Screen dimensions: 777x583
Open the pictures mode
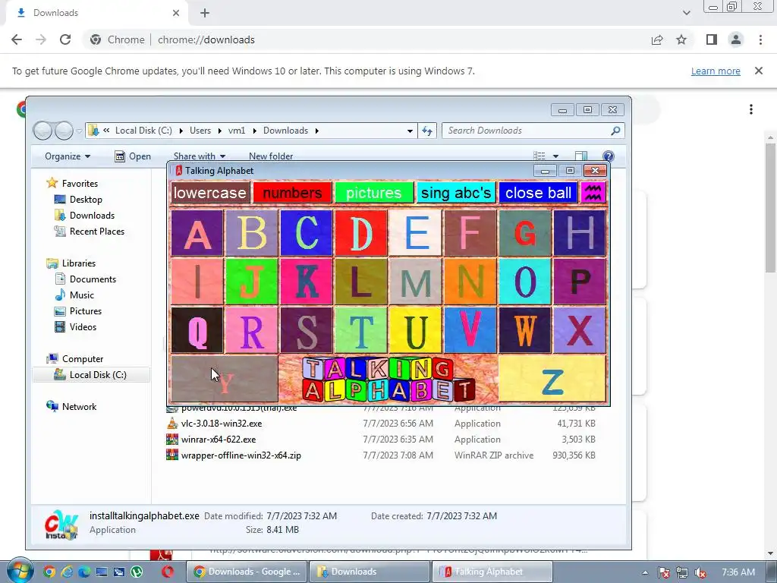click(374, 192)
